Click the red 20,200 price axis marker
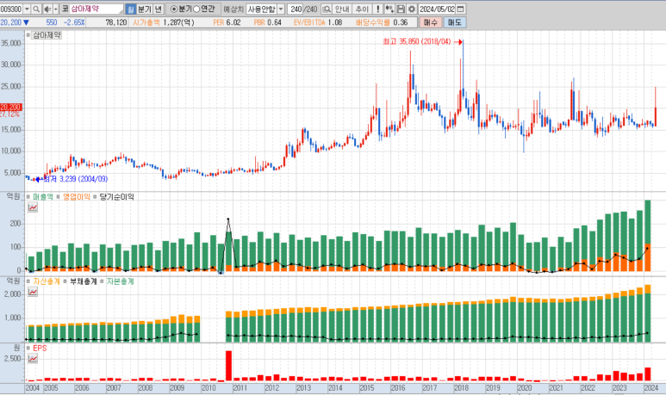Screen dimensions: 666x395 click(x=11, y=107)
